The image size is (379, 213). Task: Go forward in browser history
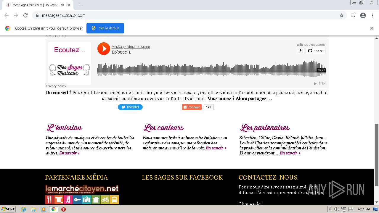[x=16, y=15]
